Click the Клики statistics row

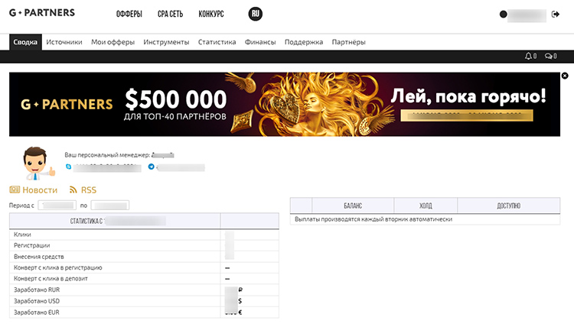pos(144,235)
